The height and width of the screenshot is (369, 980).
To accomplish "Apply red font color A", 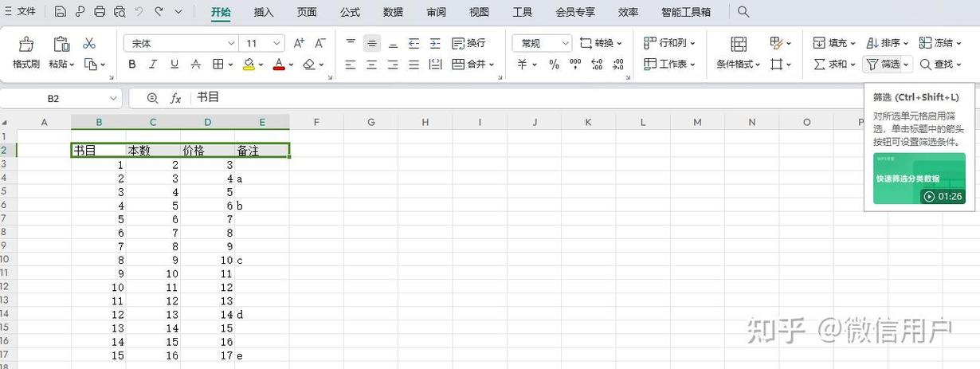I will click(x=279, y=65).
